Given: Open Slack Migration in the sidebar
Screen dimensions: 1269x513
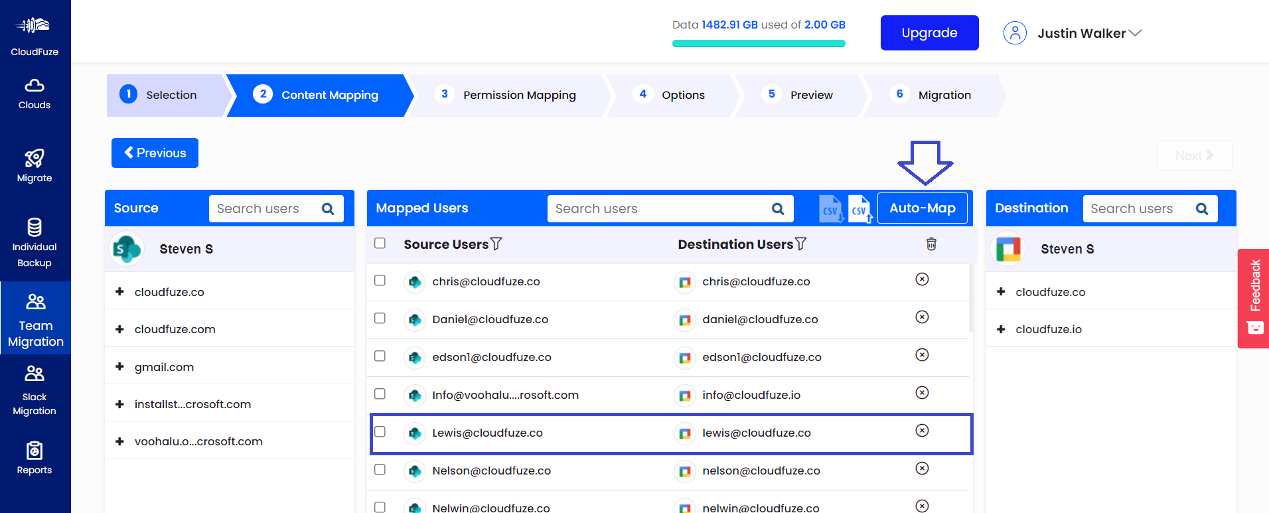Looking at the screenshot, I should pyautogui.click(x=35, y=390).
